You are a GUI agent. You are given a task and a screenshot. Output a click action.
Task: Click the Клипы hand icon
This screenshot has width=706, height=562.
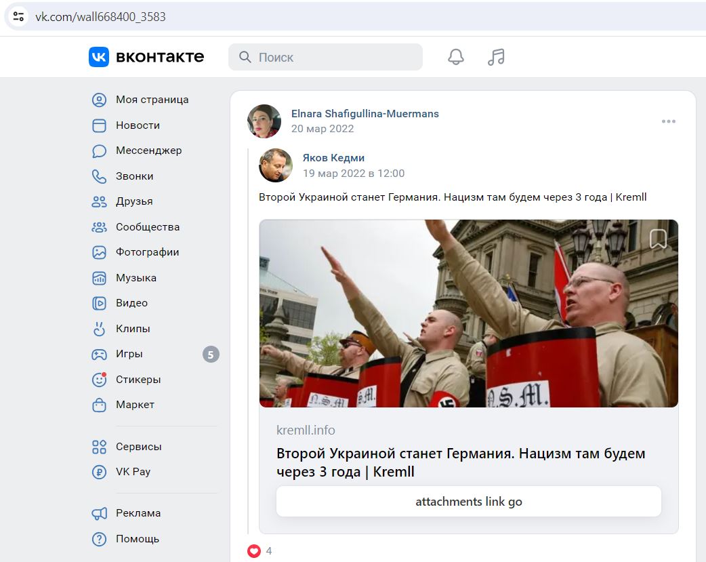tap(99, 329)
